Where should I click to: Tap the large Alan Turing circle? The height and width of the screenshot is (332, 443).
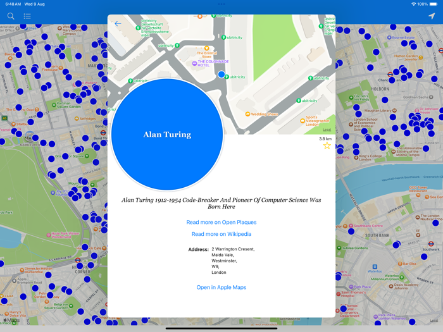click(x=167, y=134)
